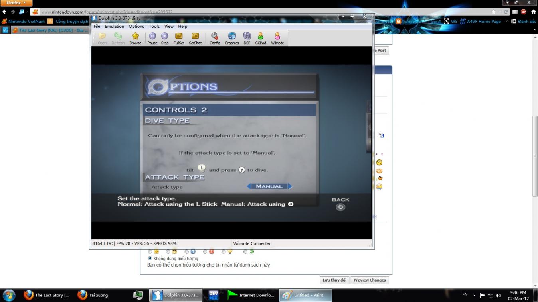The height and width of the screenshot is (302, 538).
Task: Click the Firefox forward arrow
Action: (x=13, y=12)
